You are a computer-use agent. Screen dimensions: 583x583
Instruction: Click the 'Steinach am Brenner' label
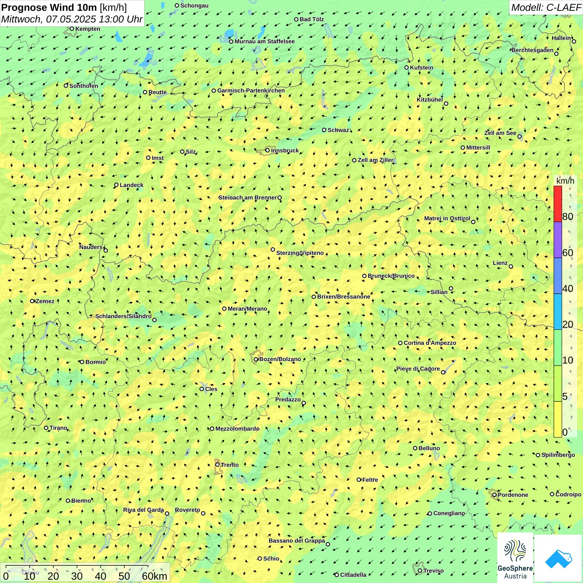(247, 197)
